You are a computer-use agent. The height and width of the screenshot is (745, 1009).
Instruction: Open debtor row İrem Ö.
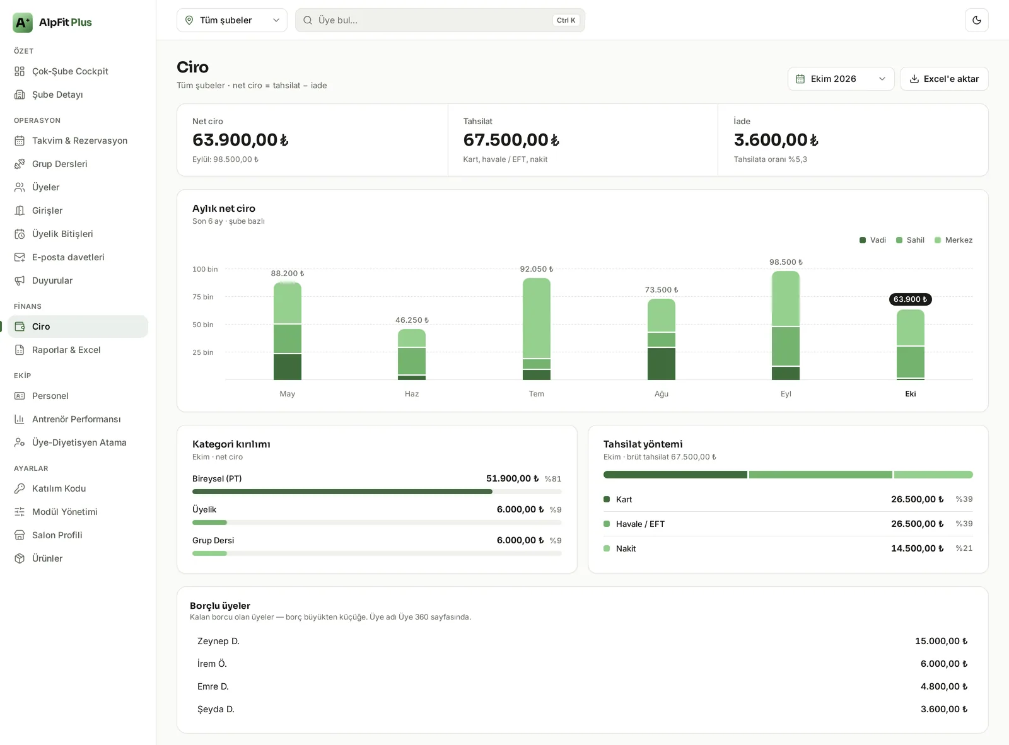click(x=582, y=664)
